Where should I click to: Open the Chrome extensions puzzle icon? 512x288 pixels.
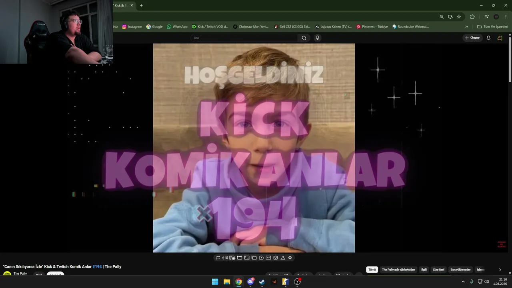click(472, 17)
